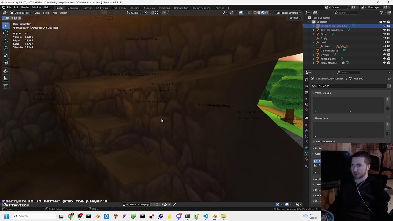393x221 pixels.
Task: Activate the Transform tool
Action: click(x=6, y=63)
